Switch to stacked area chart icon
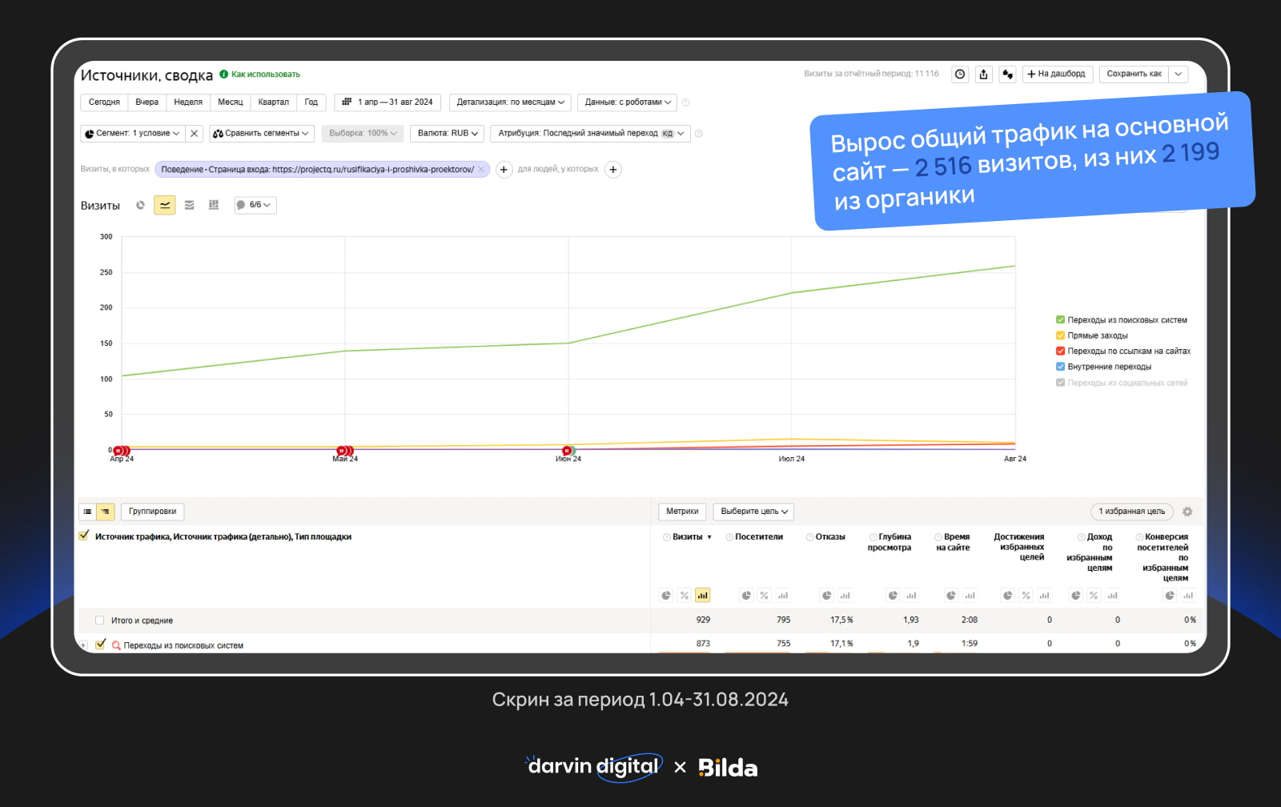Viewport: 1281px width, 807px height. click(x=190, y=206)
